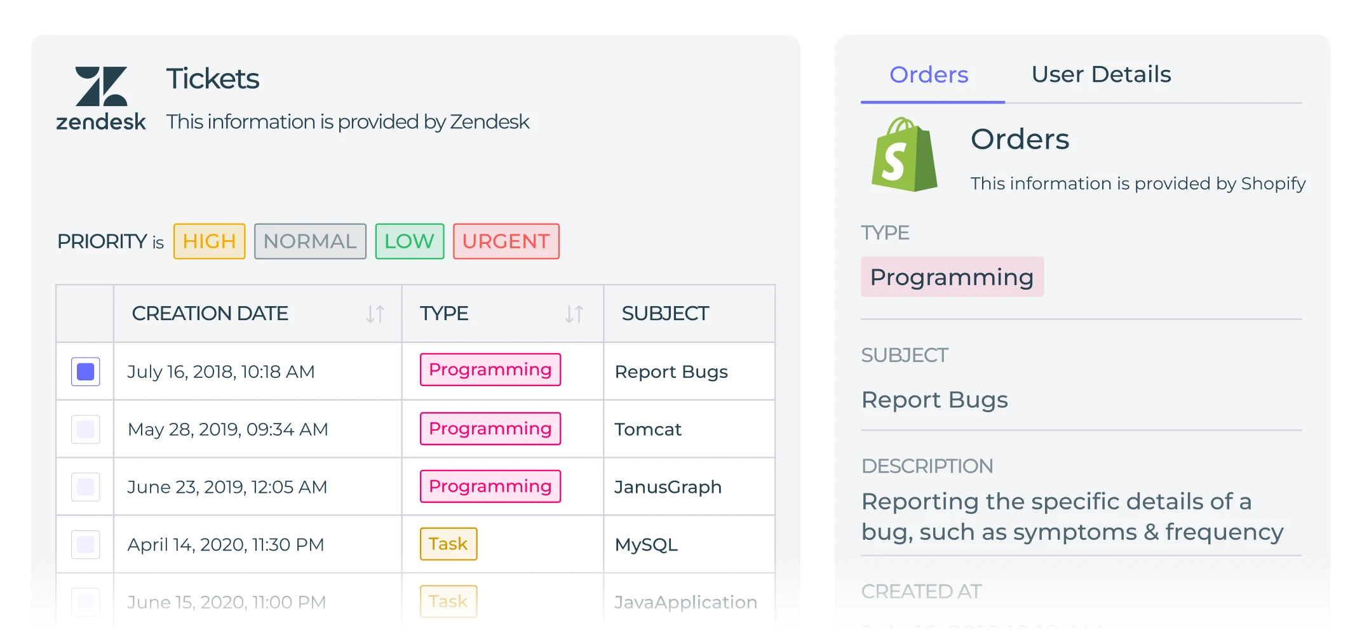Filter by LOW priority

409,241
